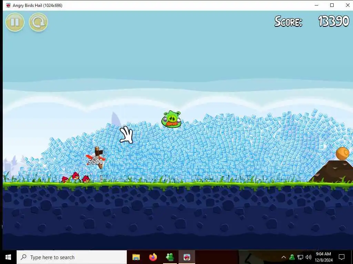The image size is (353, 264).
Task: Click the Angry Birds window title icon
Action: pyautogui.click(x=8, y=5)
